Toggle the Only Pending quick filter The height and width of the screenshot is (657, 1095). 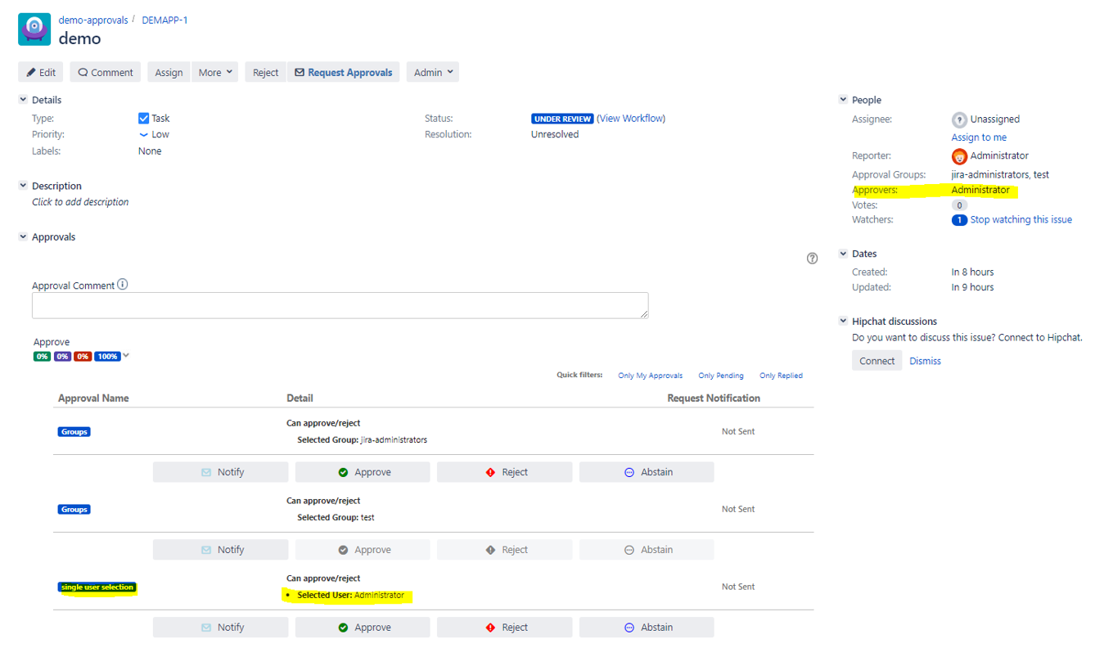coord(720,376)
